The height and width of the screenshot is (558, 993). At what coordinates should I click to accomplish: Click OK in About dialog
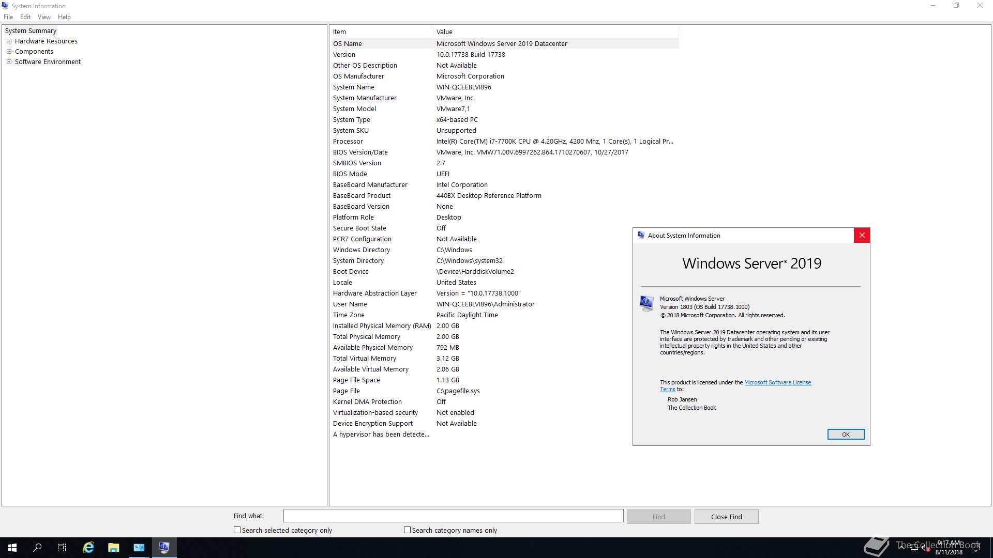click(846, 435)
